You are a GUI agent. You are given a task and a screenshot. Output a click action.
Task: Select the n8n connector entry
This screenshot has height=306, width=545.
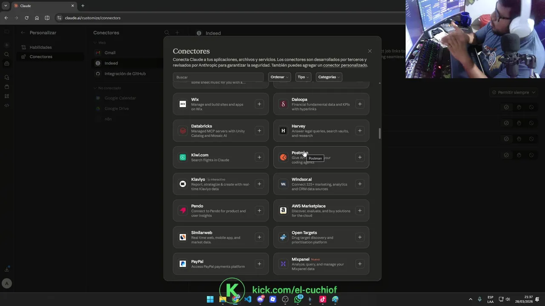point(126,119)
